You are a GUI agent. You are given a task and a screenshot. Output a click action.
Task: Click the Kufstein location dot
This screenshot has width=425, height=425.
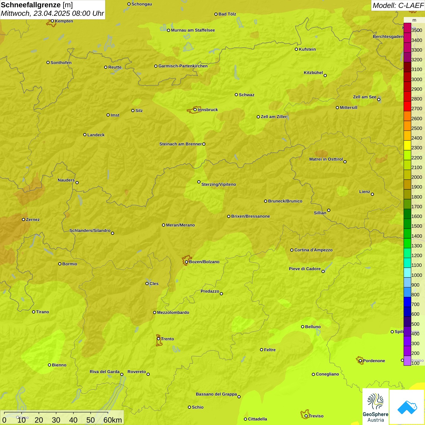pos(296,49)
